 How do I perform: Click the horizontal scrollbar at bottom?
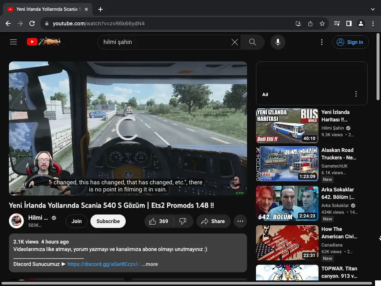pyautogui.click(x=187, y=283)
